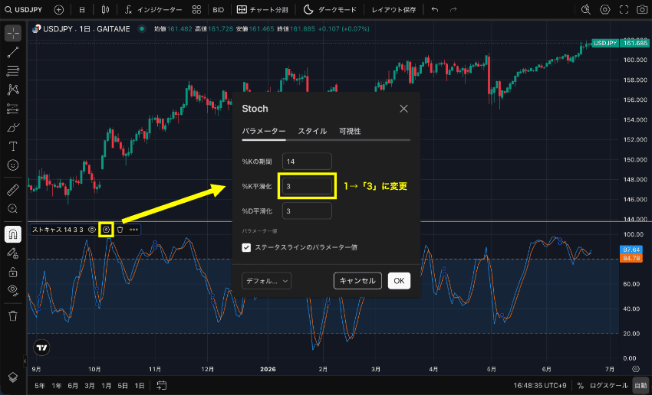Select the brush drawing tool
The height and width of the screenshot is (395, 652).
coord(13,127)
